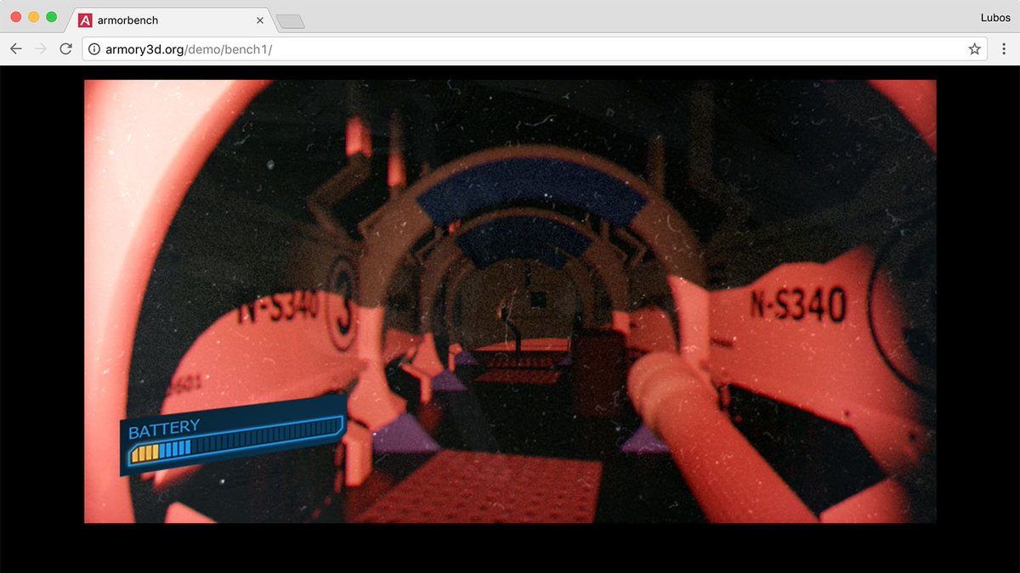Bookmark this page with the star icon
This screenshot has height=573, width=1020.
tap(974, 49)
